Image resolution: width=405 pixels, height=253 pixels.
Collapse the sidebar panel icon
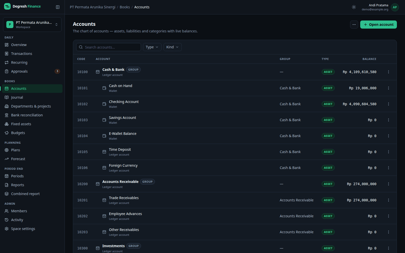(x=58, y=7)
